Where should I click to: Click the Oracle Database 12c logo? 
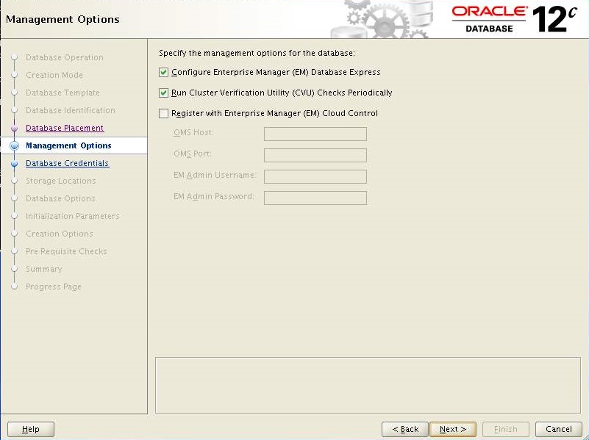coord(514,19)
